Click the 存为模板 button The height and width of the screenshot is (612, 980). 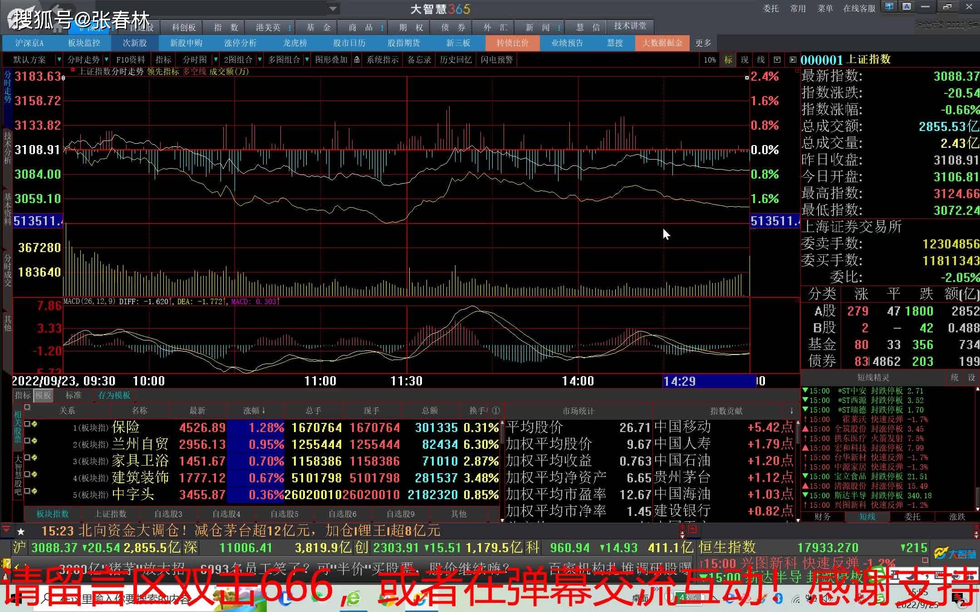(114, 395)
